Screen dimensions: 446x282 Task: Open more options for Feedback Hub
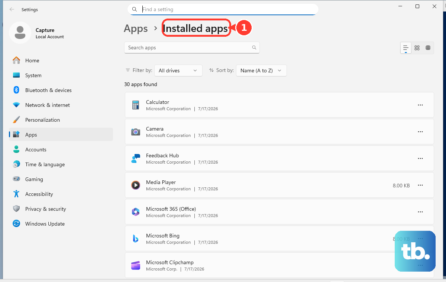click(420, 158)
